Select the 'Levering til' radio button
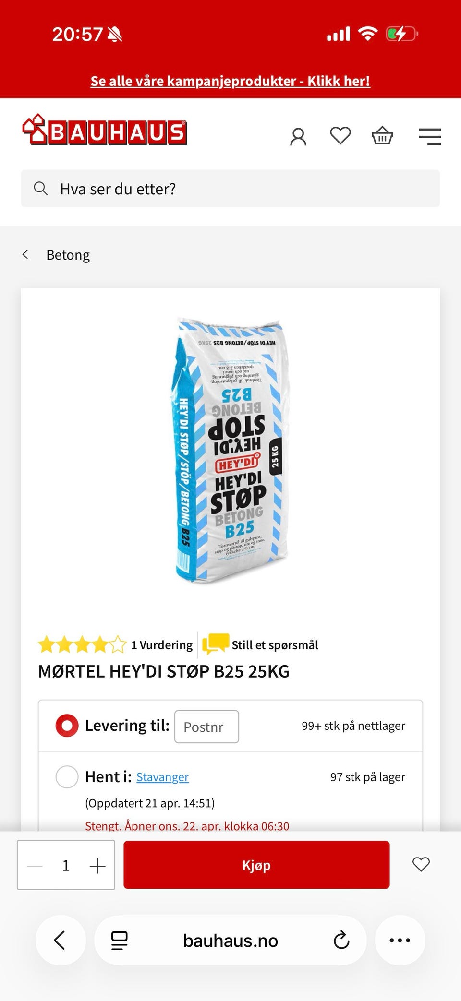461x1001 pixels. pyautogui.click(x=67, y=726)
